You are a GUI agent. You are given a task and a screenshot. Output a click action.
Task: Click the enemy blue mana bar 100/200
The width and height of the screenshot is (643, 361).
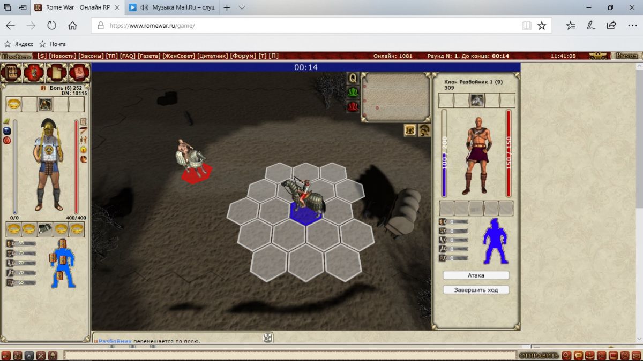click(x=444, y=153)
